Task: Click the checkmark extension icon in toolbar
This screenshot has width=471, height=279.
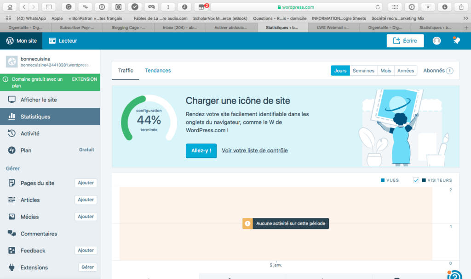Action: click(x=135, y=7)
